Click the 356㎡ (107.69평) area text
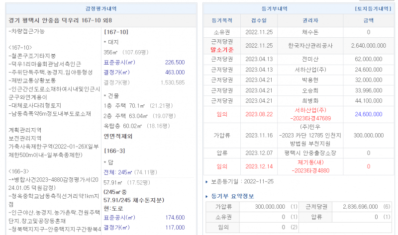Screen dimensions: 398x235 pos(126,53)
